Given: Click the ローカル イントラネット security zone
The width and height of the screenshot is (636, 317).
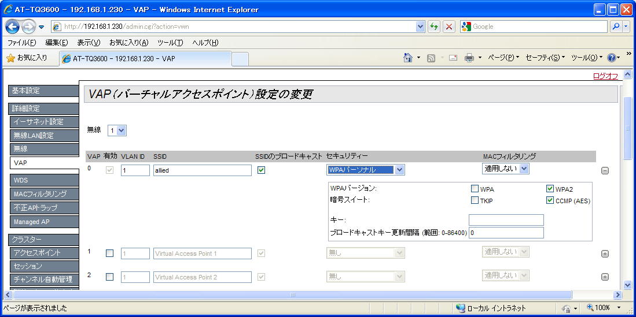Looking at the screenshot, I should (491, 308).
